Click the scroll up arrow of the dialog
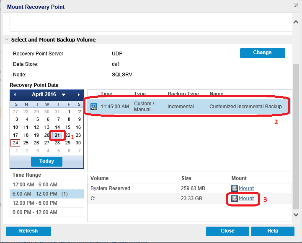 [x=296, y=22]
